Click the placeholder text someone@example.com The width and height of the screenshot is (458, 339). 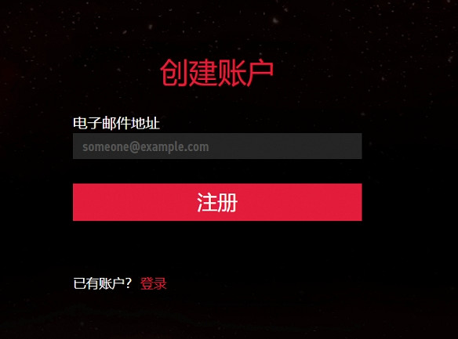(145, 147)
